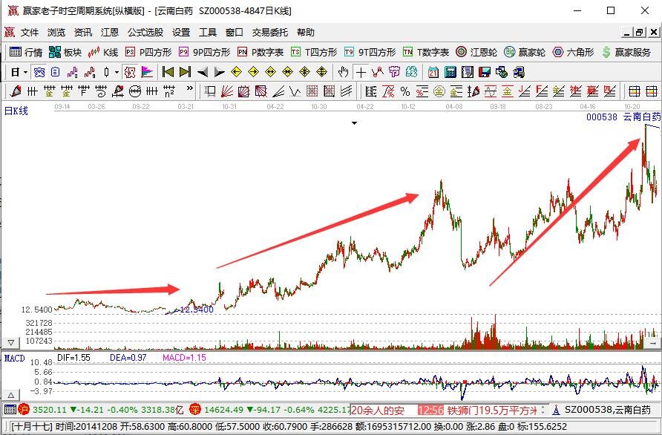Open the 9P四方形 tool
Image resolution: width=662 pixels, height=435 pixels.
[x=204, y=53]
